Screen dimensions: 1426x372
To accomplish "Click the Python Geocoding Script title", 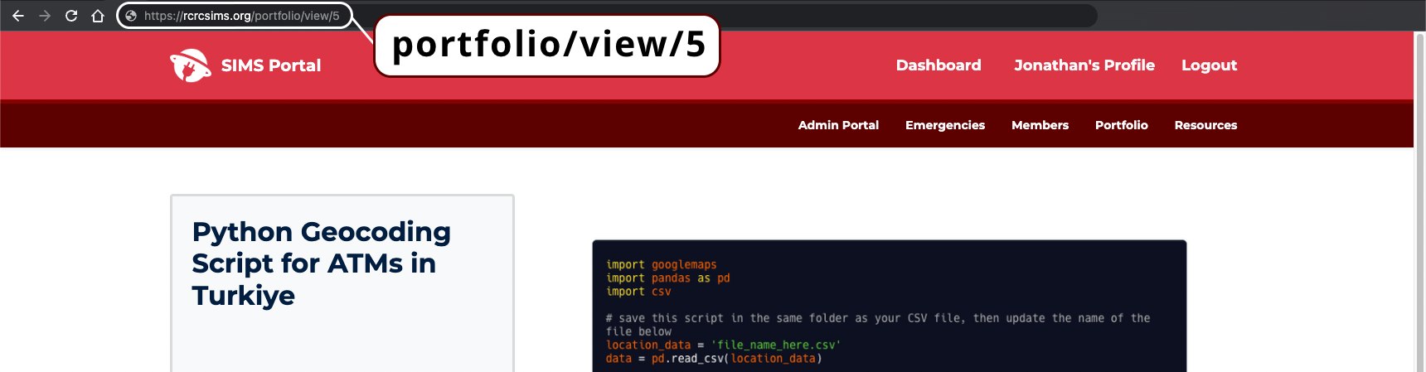I will pos(321,263).
